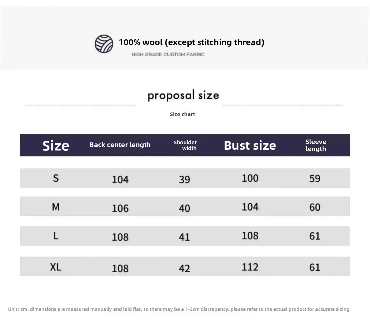The width and height of the screenshot is (370, 333).
Task: Click the unit disclaimer note at bottom
Action: [x=179, y=309]
